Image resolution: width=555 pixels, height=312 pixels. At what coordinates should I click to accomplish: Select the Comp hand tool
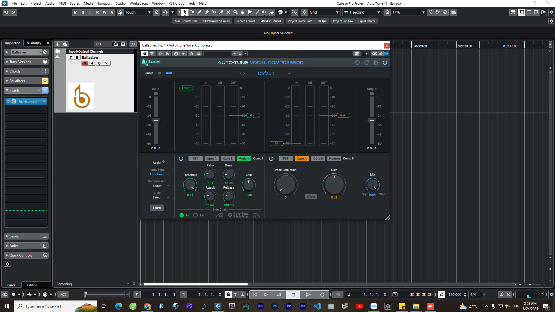(243, 12)
